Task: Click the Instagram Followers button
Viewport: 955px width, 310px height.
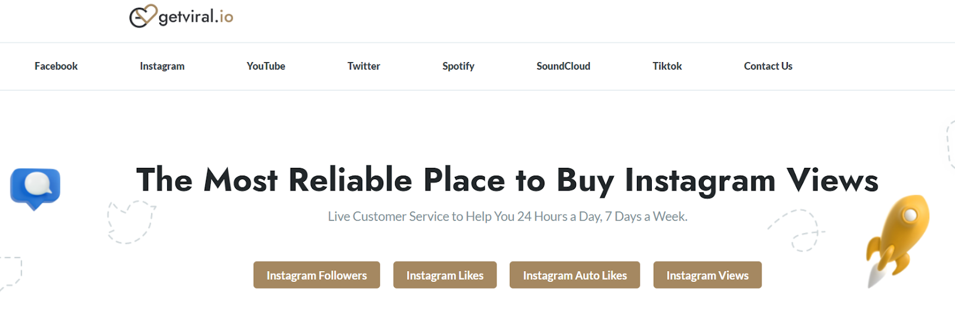Action: pos(317,275)
